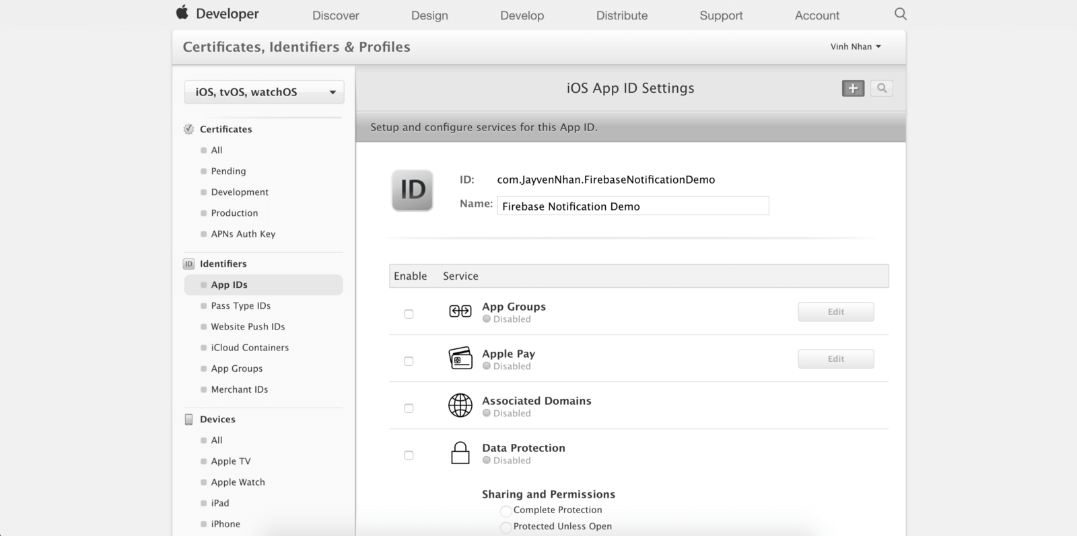This screenshot has height=536, width=1077.
Task: Select Pass Type IDs
Action: [240, 305]
